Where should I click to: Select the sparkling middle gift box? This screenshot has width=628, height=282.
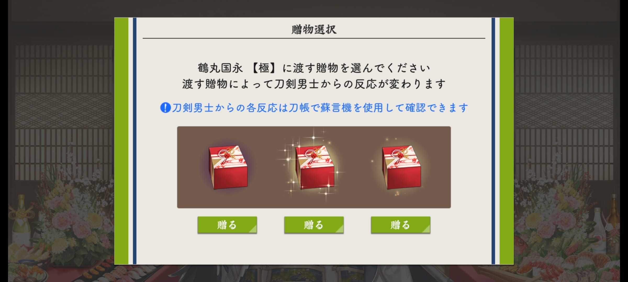[315, 167]
